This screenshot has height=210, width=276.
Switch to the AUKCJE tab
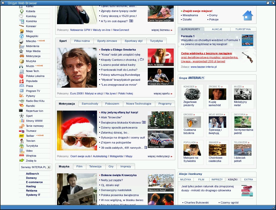217,29
